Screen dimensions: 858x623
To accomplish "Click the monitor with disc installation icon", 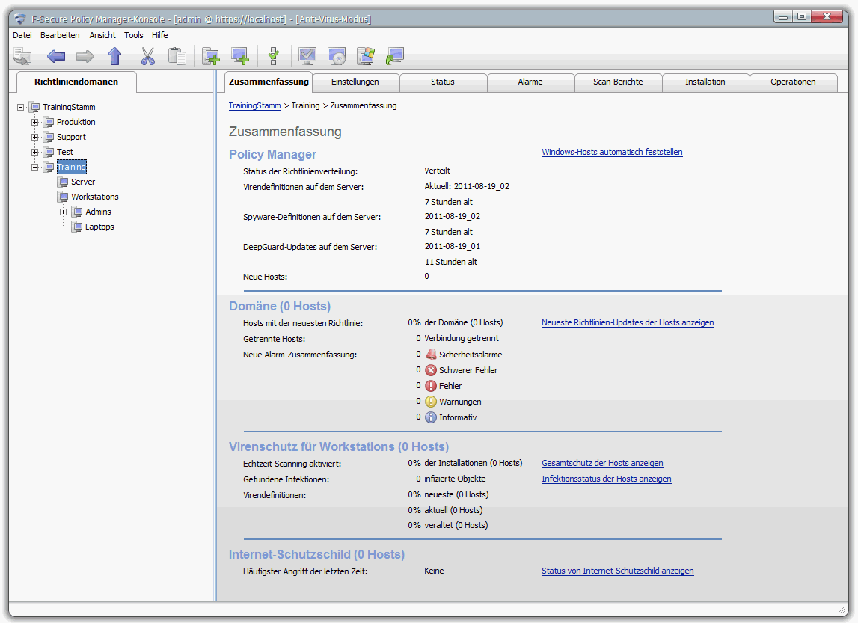I will click(x=337, y=56).
